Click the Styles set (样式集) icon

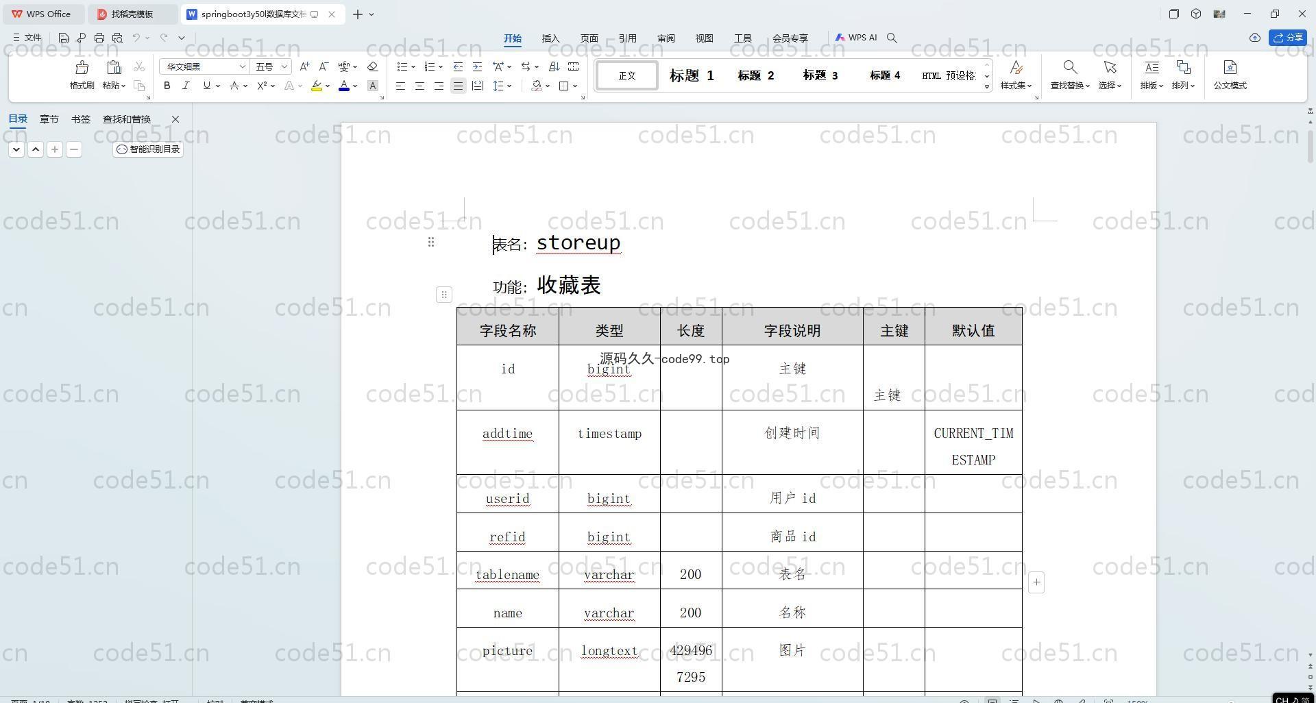tap(1016, 67)
